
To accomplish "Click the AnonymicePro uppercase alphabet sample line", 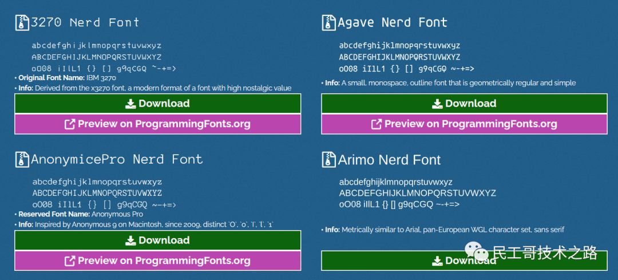I will (97, 194).
